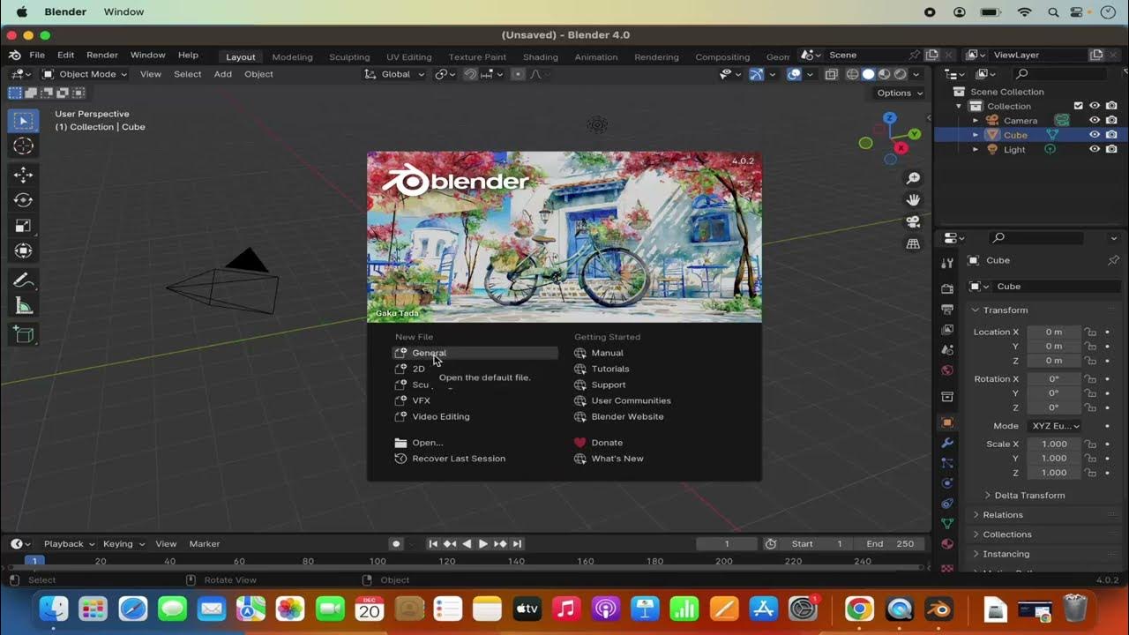Open the Object Mode dropdown
This screenshot has width=1129, height=635.
pyautogui.click(x=85, y=74)
